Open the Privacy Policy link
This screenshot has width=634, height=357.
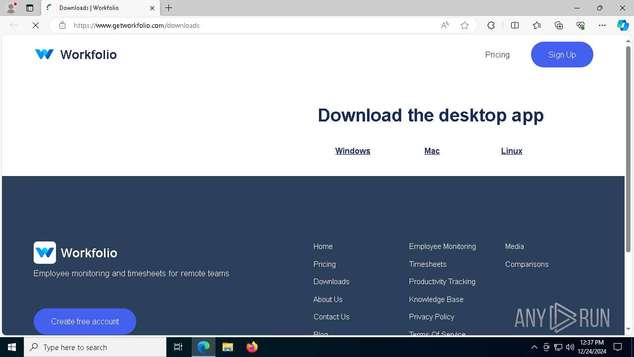[x=431, y=317]
